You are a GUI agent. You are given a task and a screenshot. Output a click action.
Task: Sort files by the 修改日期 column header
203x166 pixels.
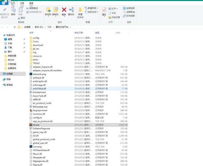click(x=78, y=33)
